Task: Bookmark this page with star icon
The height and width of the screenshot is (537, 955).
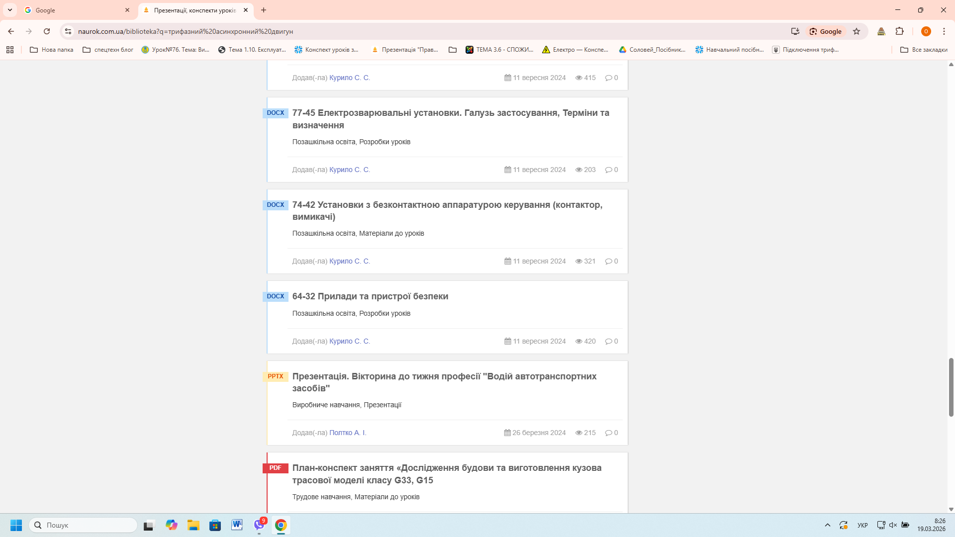Action: [857, 31]
